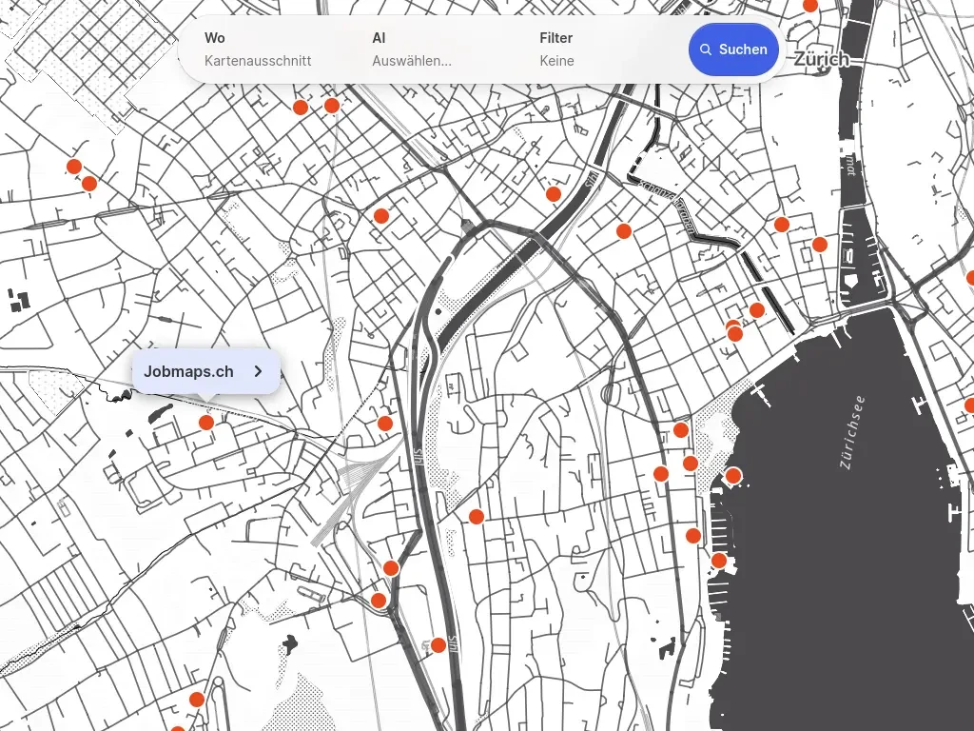Click the Zürichsee lake label
Image resolution: width=974 pixels, height=731 pixels.
(x=852, y=431)
